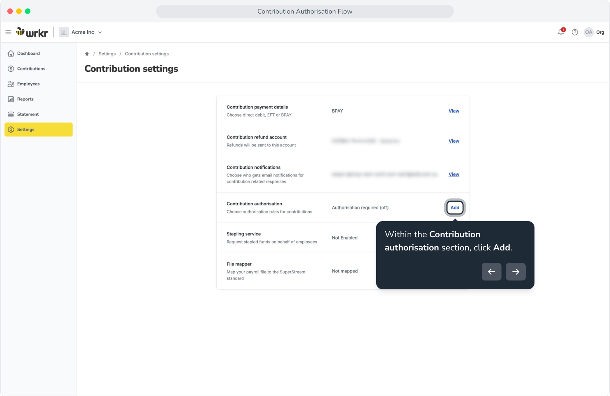Click the Reports chart icon
This screenshot has height=396, width=610.
pos(11,99)
